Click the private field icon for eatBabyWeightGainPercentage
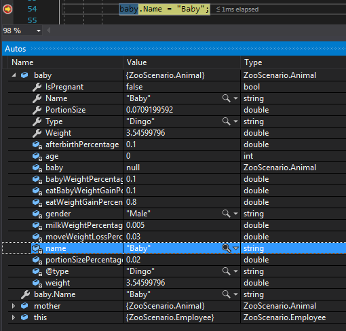The width and height of the screenshot is (346, 331). pos(37,191)
